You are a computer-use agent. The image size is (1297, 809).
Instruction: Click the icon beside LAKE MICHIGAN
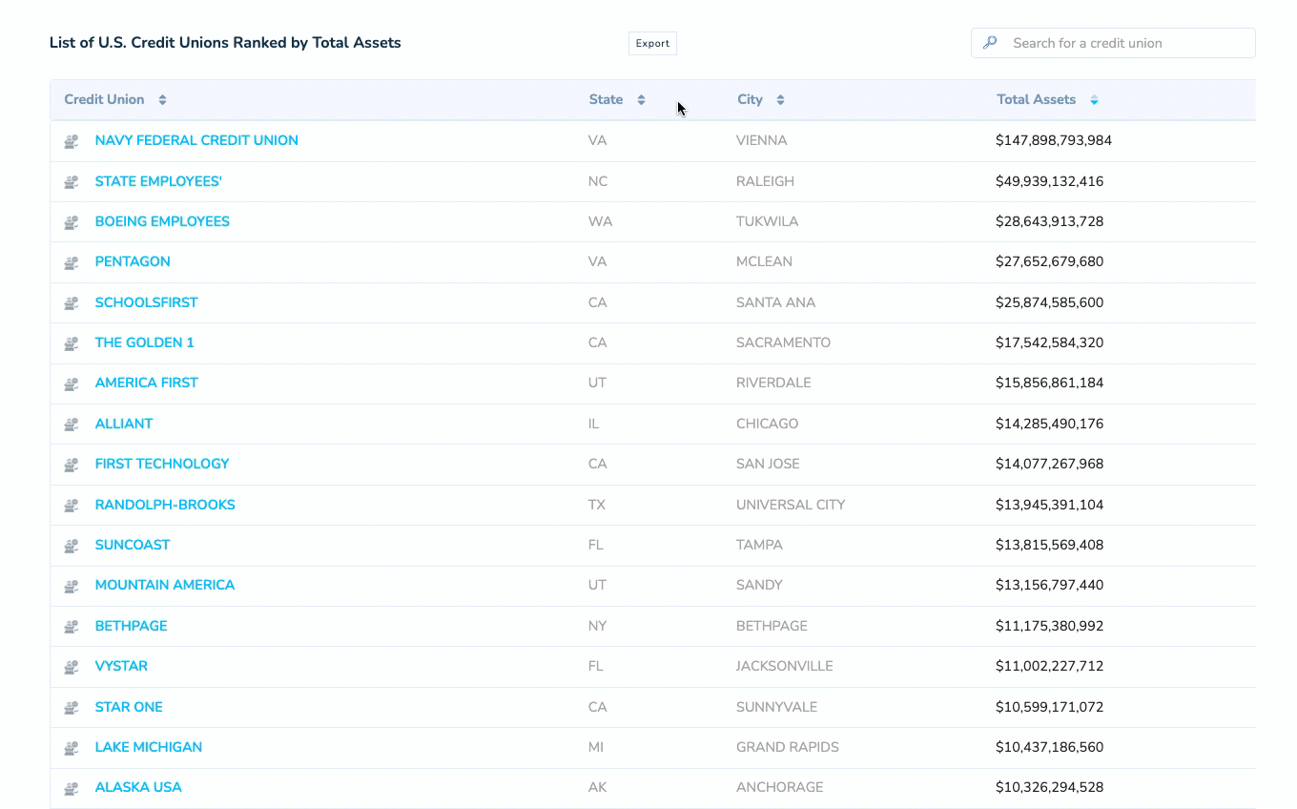click(72, 748)
